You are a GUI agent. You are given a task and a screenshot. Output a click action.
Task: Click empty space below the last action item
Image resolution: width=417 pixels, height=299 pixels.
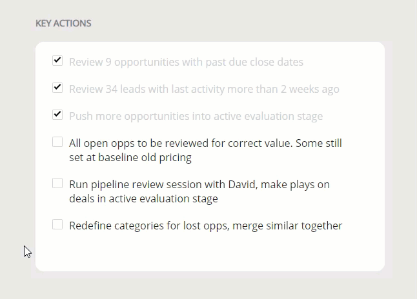pos(210,252)
